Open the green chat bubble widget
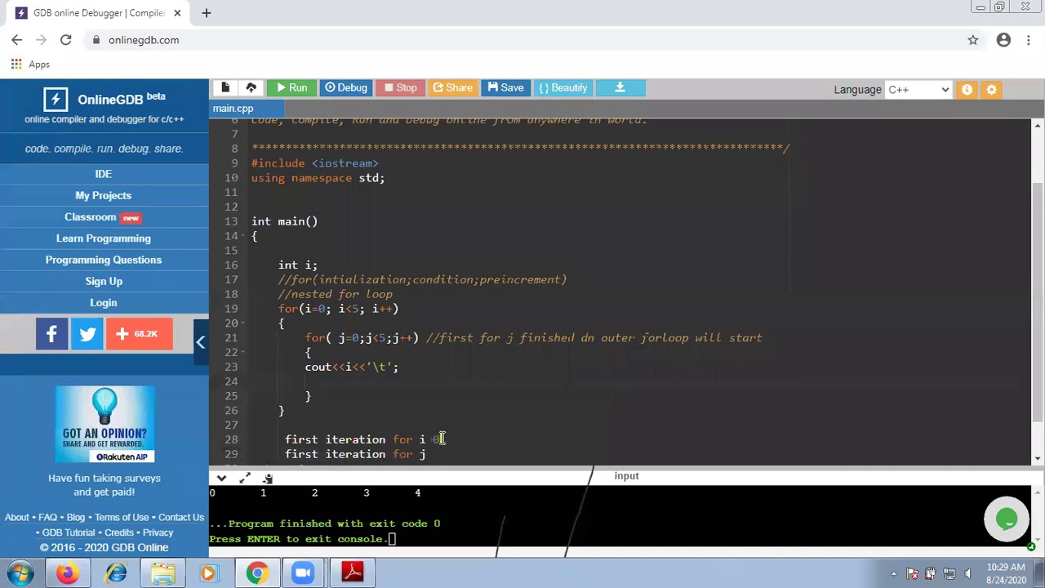Viewport: 1045px width, 588px height. click(1007, 519)
